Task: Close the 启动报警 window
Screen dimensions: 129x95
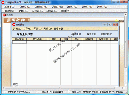Action: click(115, 25)
